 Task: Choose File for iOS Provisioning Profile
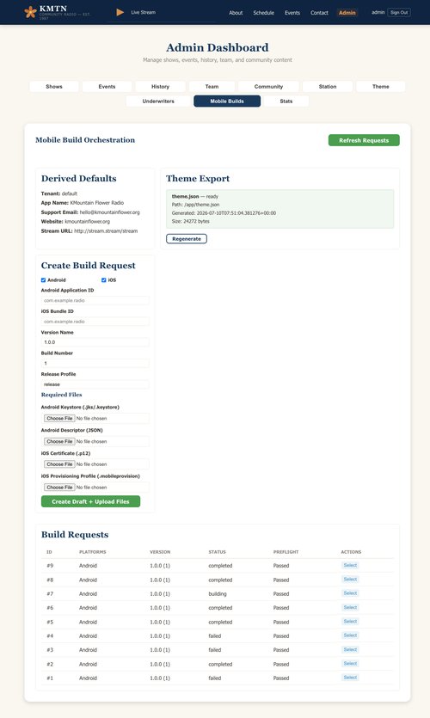pyautogui.click(x=59, y=488)
